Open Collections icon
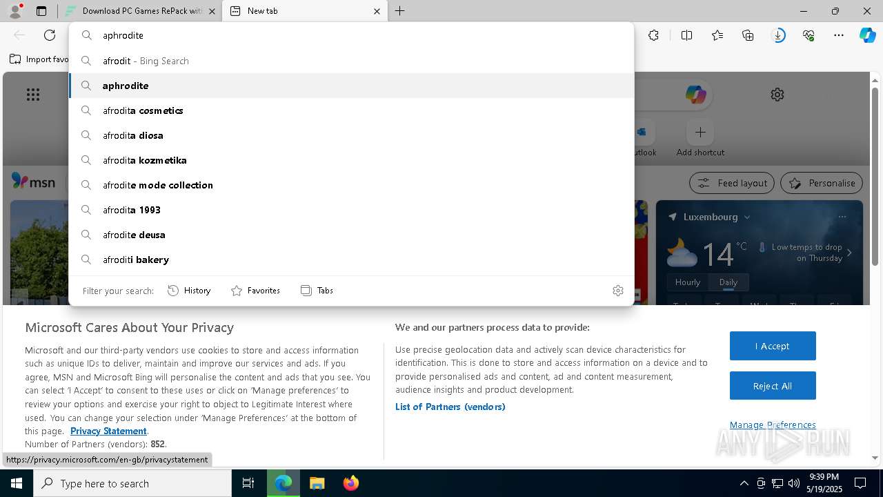The height and width of the screenshot is (497, 883). click(748, 35)
